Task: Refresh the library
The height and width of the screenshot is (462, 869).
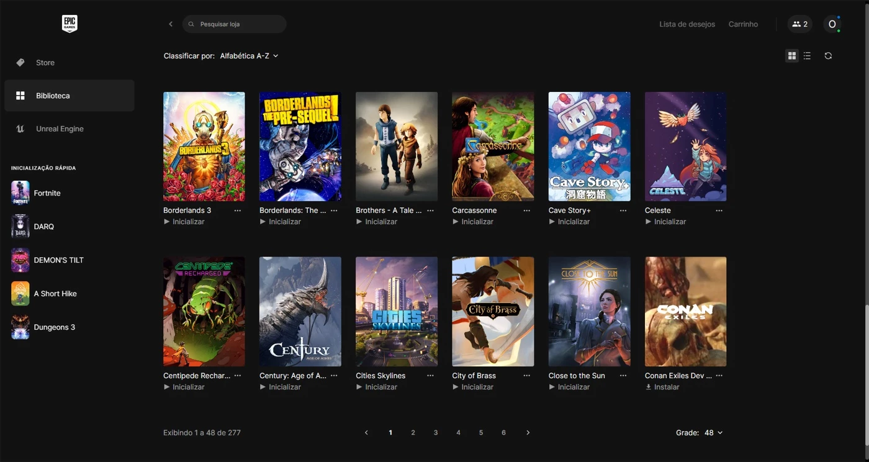Action: pyautogui.click(x=828, y=56)
